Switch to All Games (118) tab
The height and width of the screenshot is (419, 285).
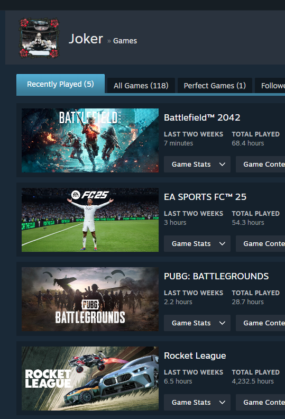(x=141, y=86)
